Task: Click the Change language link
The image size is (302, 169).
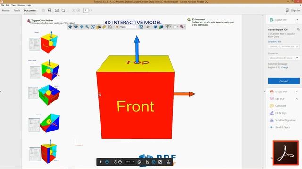Action: 285,67
